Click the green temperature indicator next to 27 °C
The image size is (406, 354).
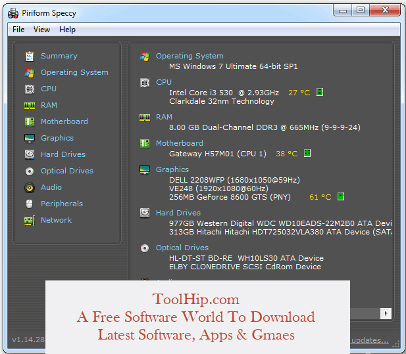pos(320,92)
